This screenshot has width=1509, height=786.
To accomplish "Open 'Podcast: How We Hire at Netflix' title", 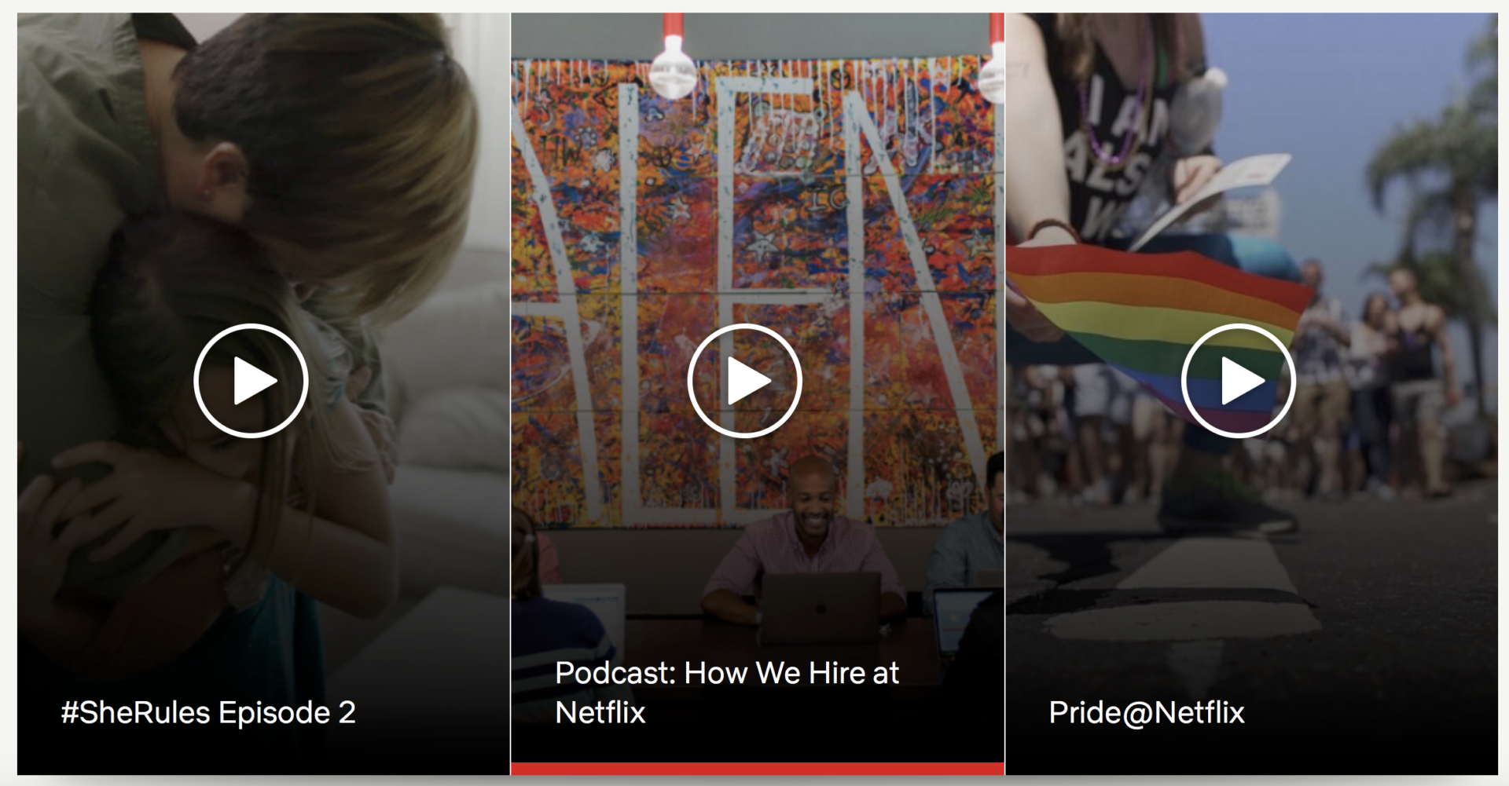I will 727,693.
